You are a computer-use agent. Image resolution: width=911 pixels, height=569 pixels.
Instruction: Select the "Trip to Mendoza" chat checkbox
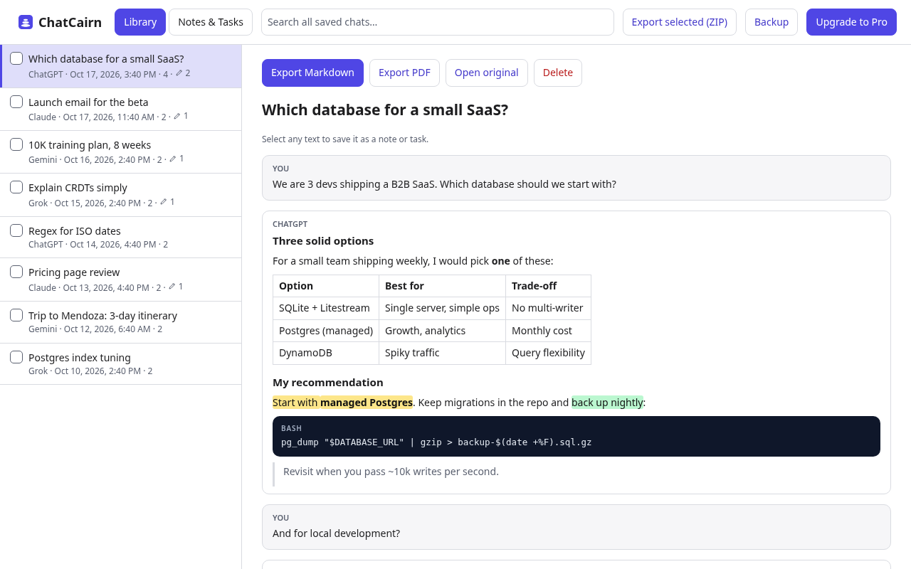(x=16, y=315)
